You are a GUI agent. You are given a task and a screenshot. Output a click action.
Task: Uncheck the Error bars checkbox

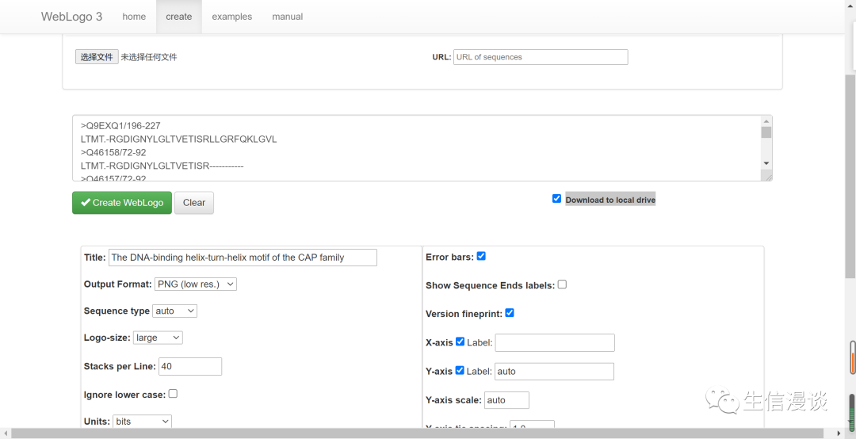click(481, 256)
